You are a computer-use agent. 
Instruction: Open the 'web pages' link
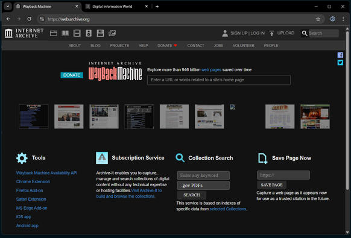[x=211, y=70]
